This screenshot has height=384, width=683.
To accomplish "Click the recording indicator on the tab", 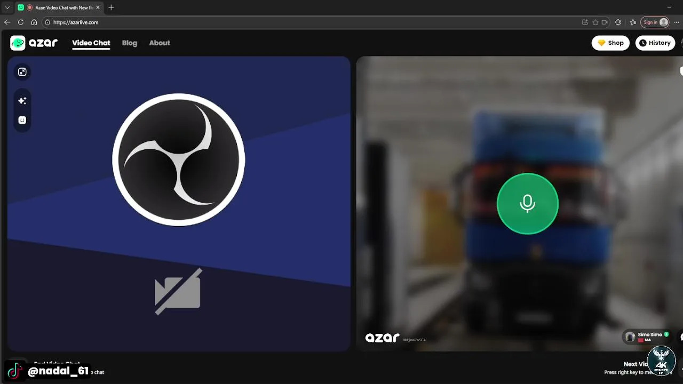I will [x=30, y=7].
